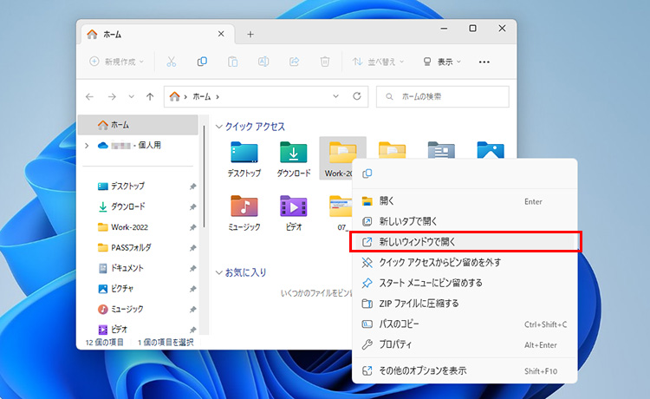Screen dimensions: 650x399
Task: Click the Rename icon in toolbar
Action: click(263, 62)
